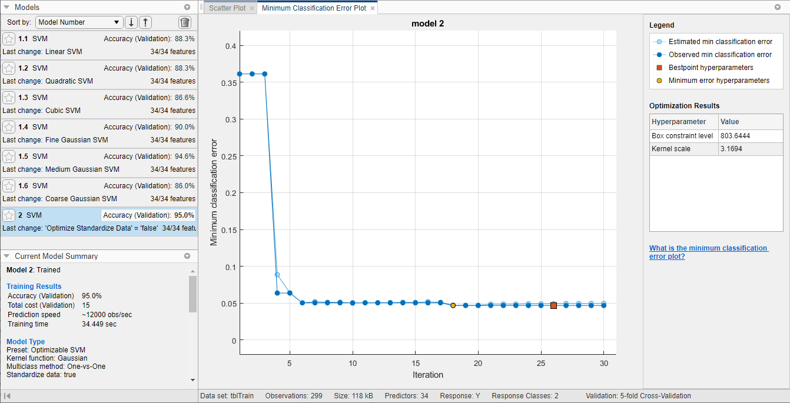Open the Models panel options circle icon
790x403 pixels.
[x=187, y=7]
